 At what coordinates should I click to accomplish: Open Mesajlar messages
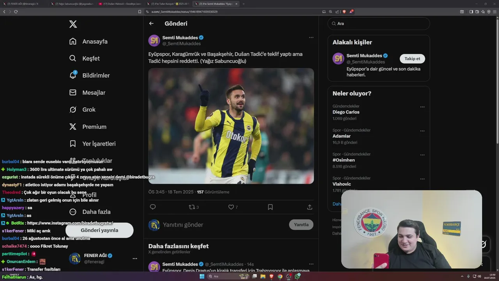[x=87, y=92]
